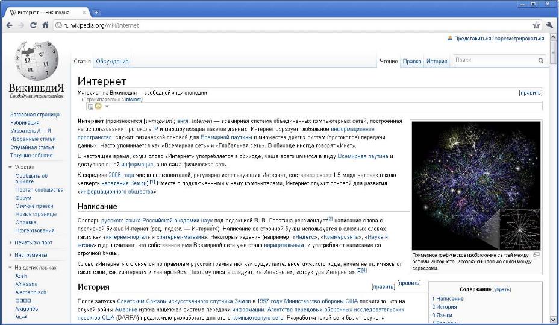Click the page scrollbar up arrow

click(553, 37)
